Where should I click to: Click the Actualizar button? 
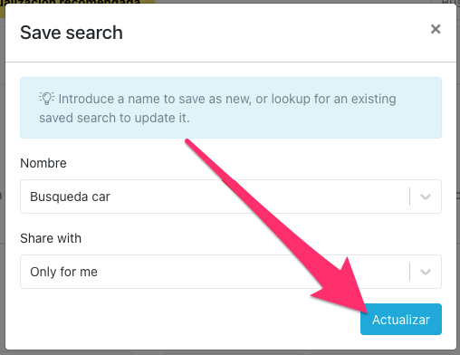(x=401, y=320)
